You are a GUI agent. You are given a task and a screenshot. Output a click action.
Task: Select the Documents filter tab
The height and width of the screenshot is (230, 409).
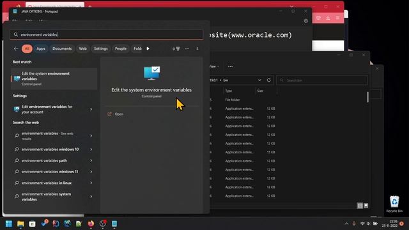(x=62, y=49)
